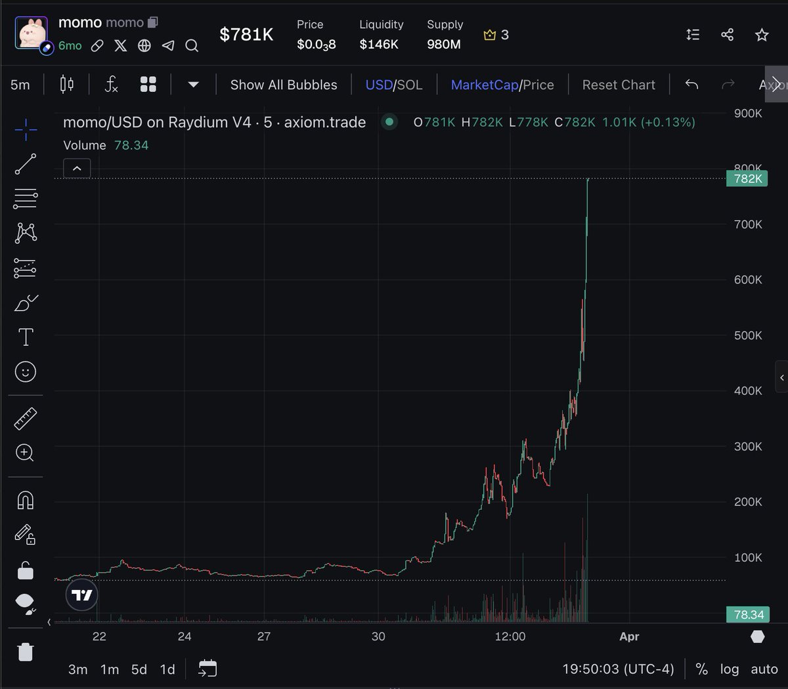Click the green market status dot

pyautogui.click(x=389, y=121)
